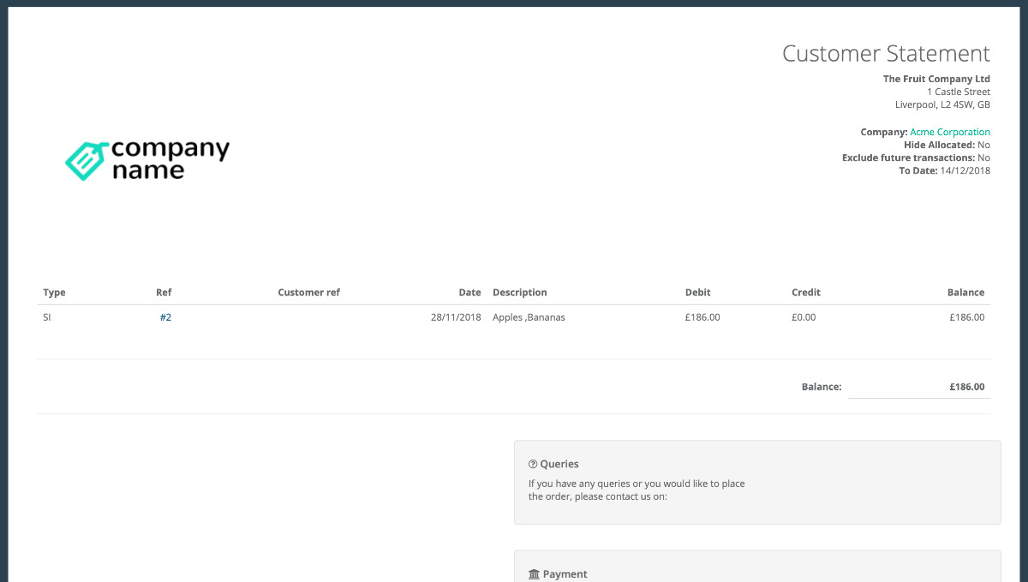1028x582 pixels.
Task: Click the Apples, Bananas description cell
Action: [x=529, y=317]
